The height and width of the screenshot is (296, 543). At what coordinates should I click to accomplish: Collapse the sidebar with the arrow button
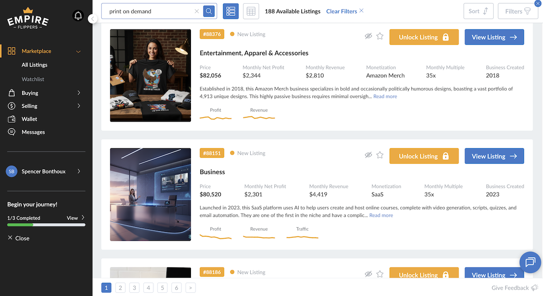92,19
